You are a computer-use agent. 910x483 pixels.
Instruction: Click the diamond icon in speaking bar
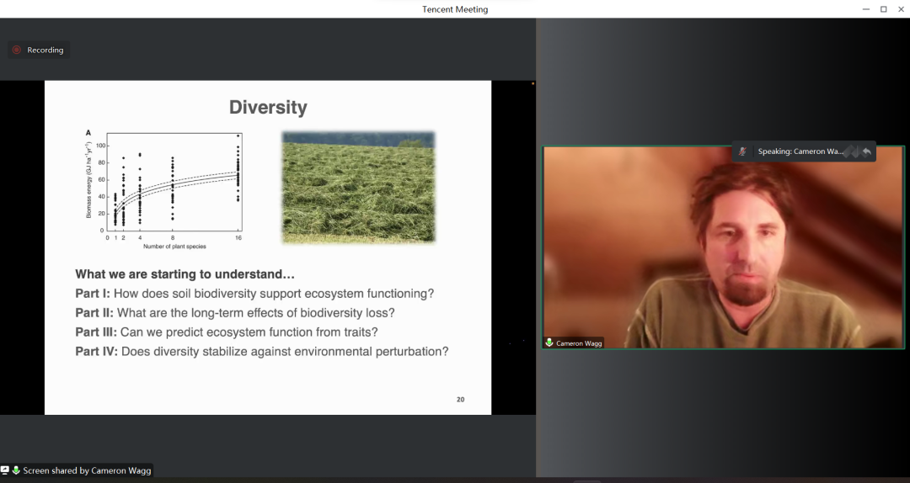(x=852, y=151)
